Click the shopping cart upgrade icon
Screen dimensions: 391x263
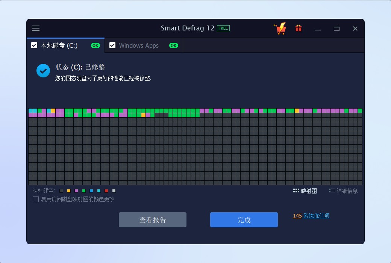pyautogui.click(x=280, y=28)
